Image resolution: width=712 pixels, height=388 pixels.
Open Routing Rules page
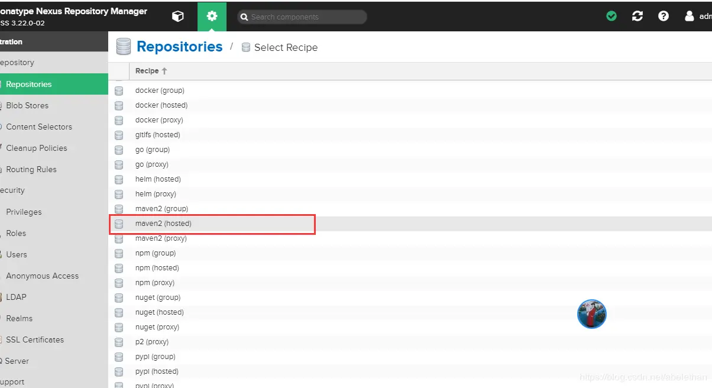coord(31,169)
